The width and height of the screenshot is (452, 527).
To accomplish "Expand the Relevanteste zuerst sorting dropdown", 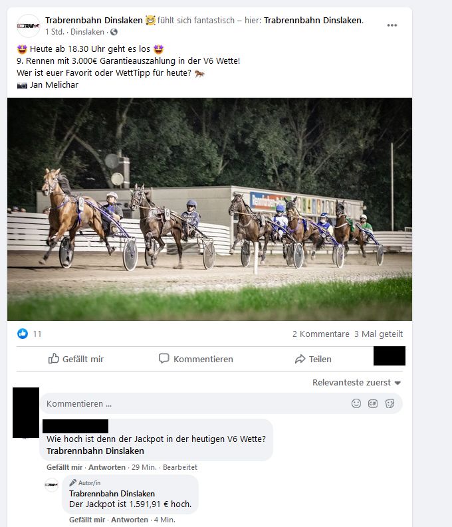I will [356, 383].
